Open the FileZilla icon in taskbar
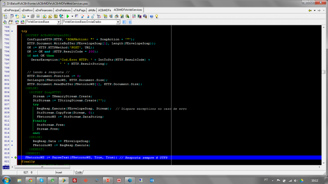328x184 pixels. click(74, 180)
